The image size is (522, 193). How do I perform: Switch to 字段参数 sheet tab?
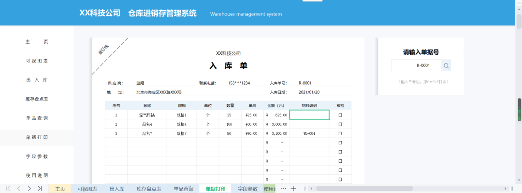point(247,189)
